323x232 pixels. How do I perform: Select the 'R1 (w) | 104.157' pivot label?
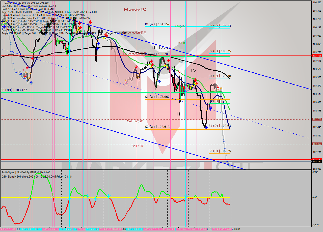tap(157, 24)
